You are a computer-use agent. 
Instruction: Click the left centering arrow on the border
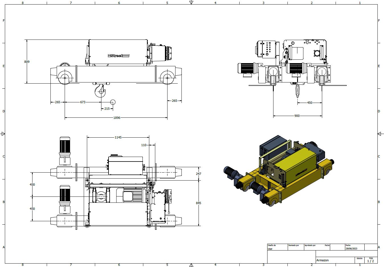[x=3, y=134]
